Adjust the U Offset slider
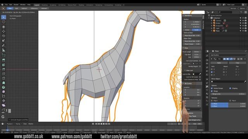 click(228, 104)
